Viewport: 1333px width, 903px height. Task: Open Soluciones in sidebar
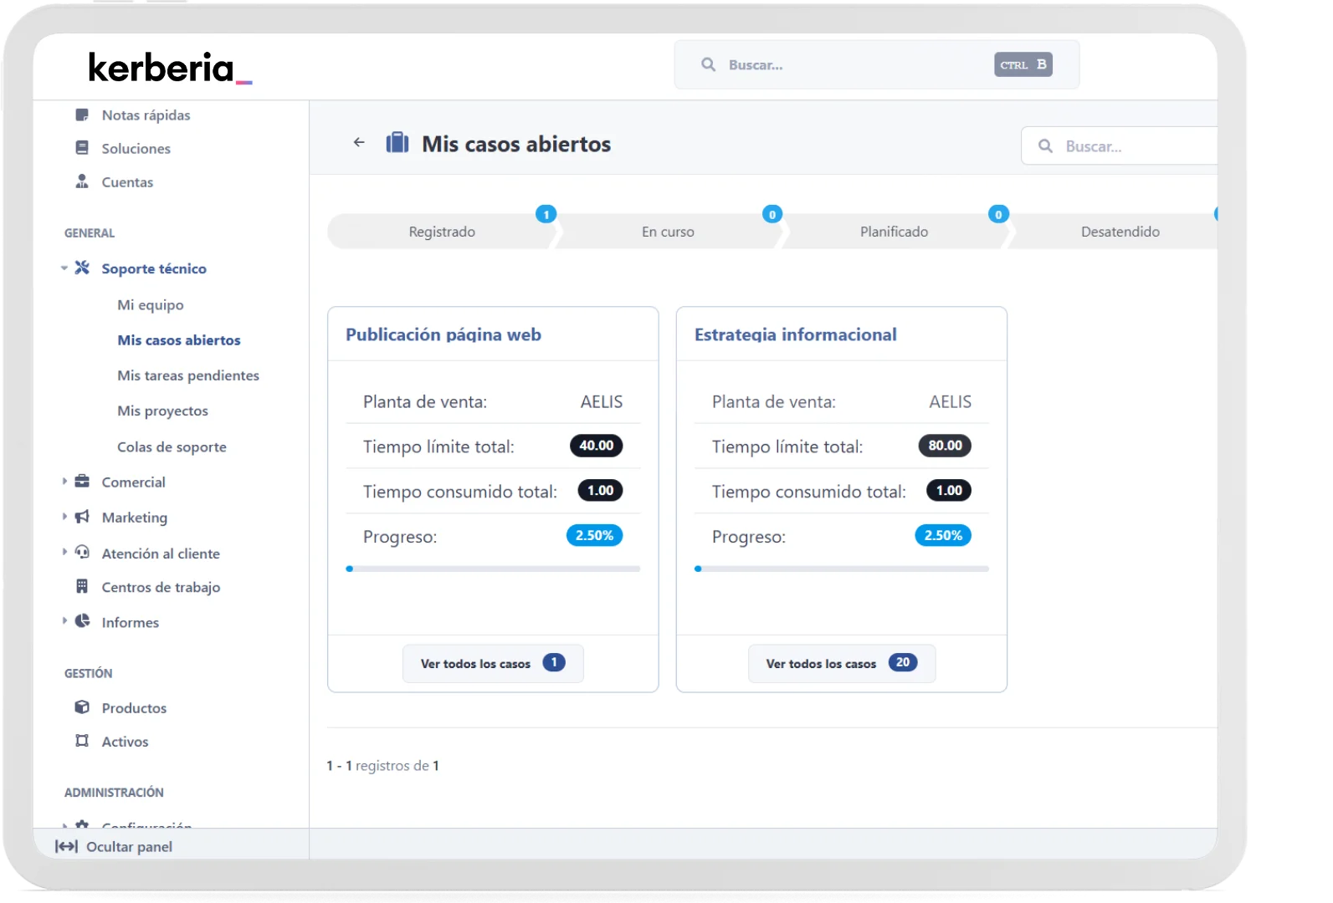pyautogui.click(x=136, y=149)
